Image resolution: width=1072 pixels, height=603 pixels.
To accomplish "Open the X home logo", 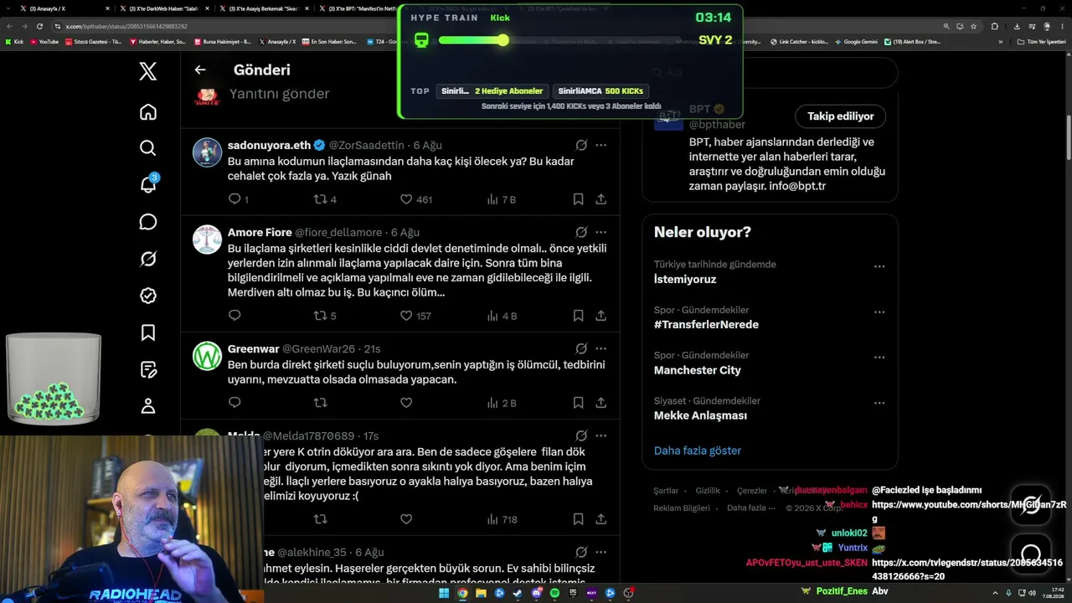I will pos(148,71).
